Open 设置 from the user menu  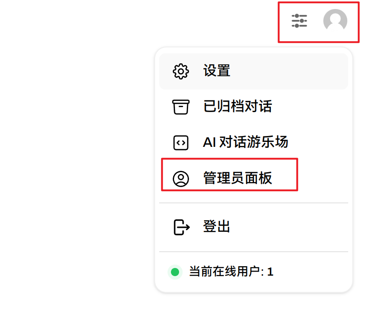[217, 71]
